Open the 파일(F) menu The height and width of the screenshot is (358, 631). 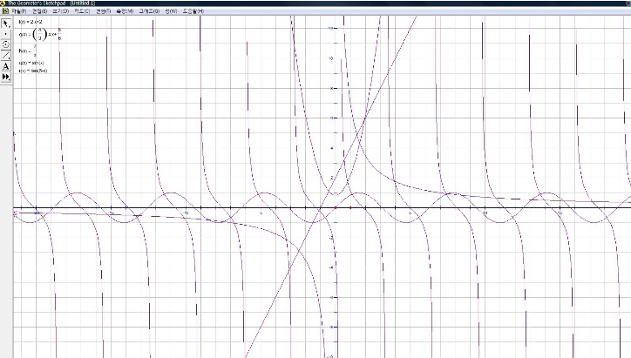tap(18, 11)
